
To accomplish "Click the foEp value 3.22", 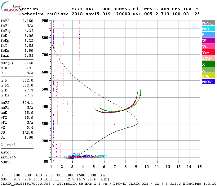I will (29, 41).
